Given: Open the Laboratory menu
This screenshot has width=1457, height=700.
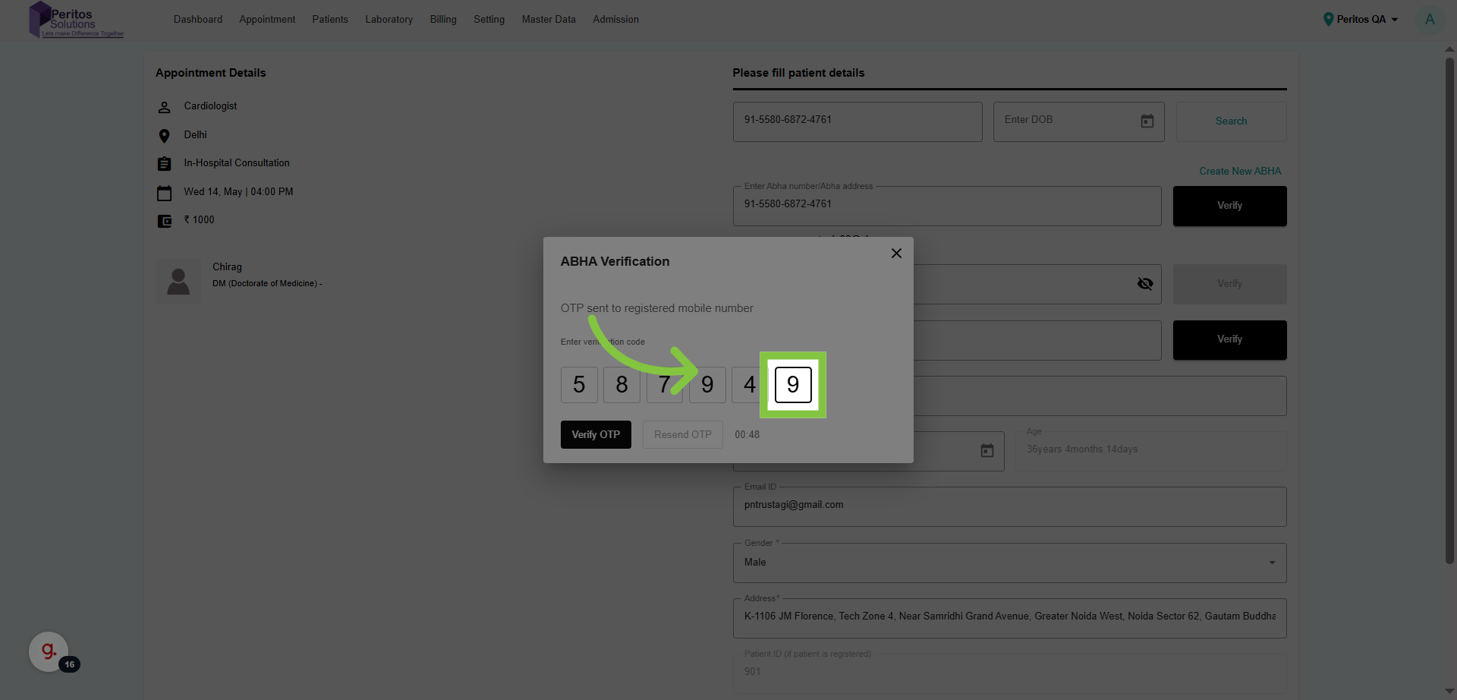Looking at the screenshot, I should [x=389, y=20].
